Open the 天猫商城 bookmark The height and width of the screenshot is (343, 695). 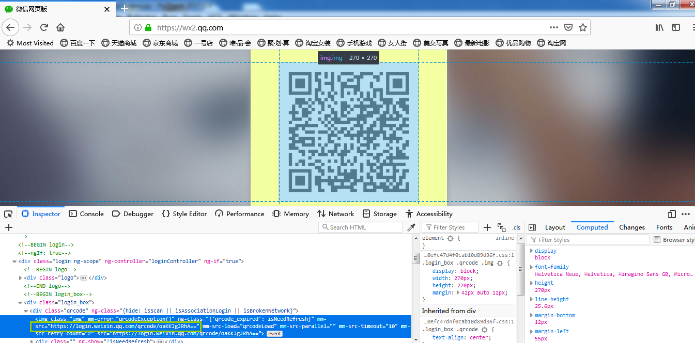119,43
